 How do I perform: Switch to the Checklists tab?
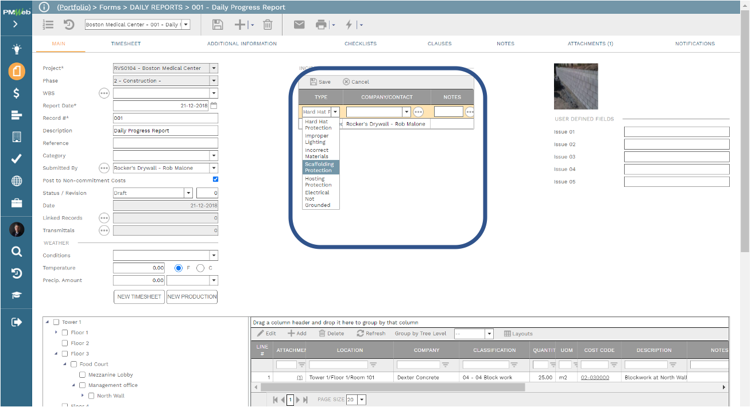[361, 44]
